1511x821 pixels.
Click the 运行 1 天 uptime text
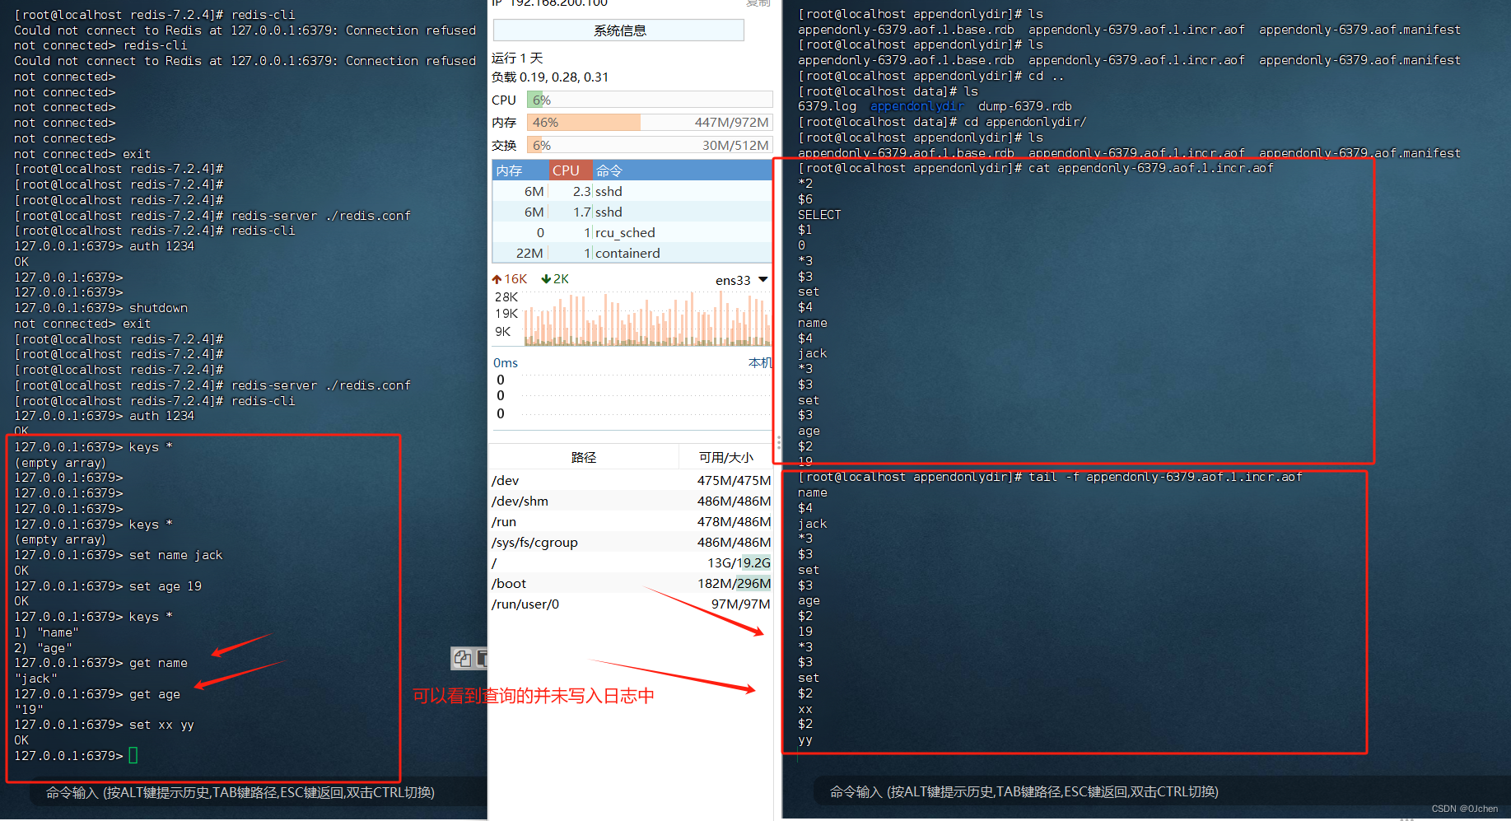[517, 58]
